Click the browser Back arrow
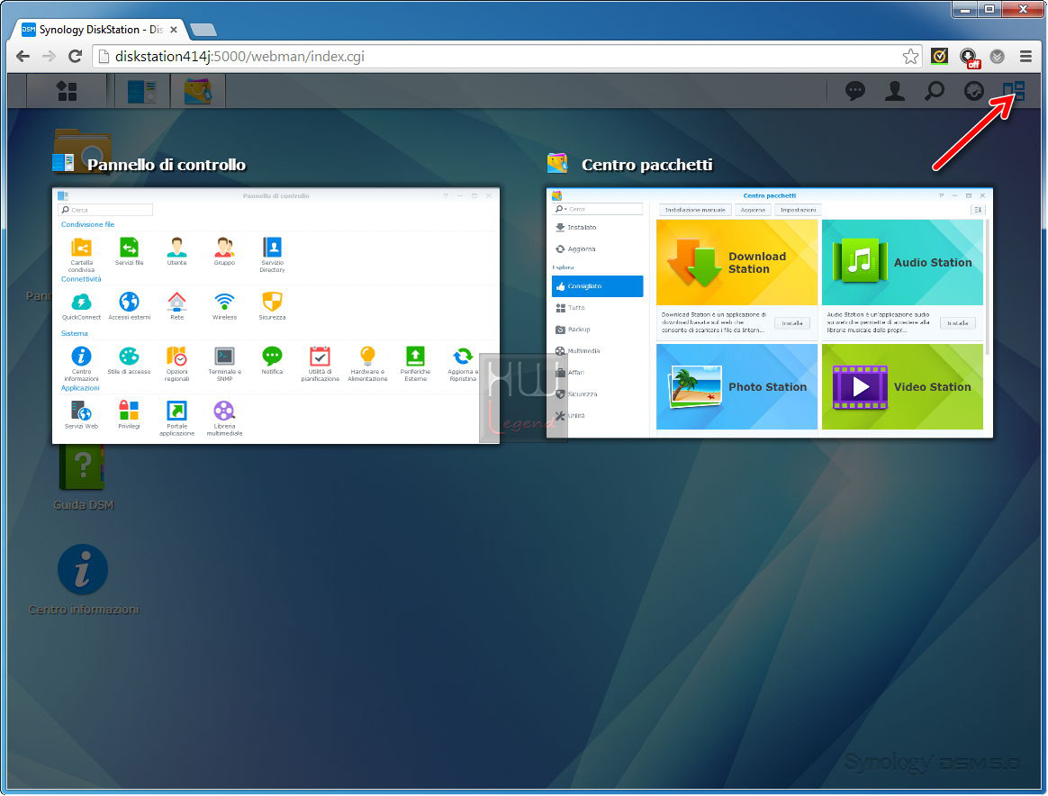The height and width of the screenshot is (796, 1048). pos(23,57)
